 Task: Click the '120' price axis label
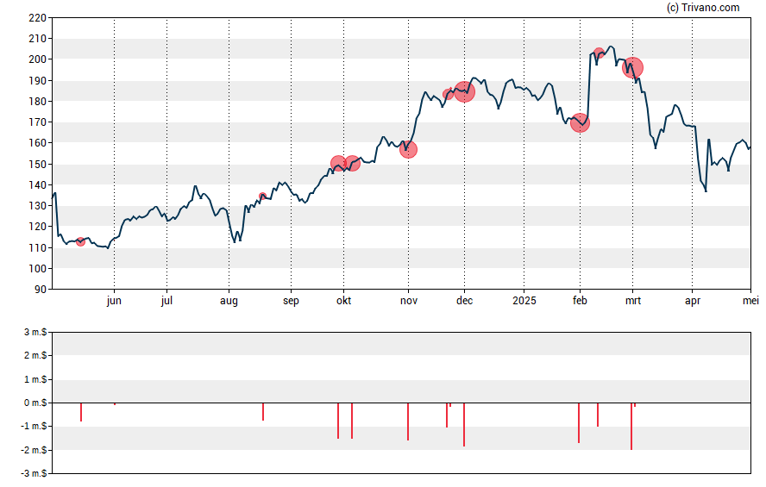(38, 227)
